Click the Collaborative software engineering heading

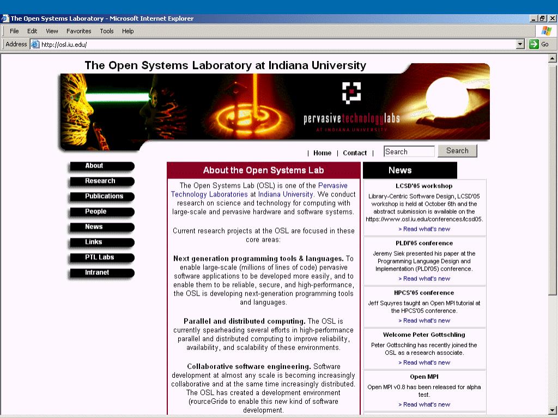(249, 366)
